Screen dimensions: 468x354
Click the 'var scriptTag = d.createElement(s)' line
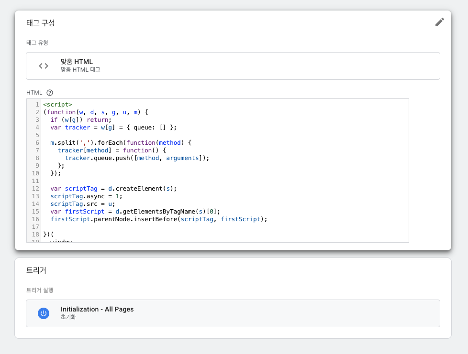pyautogui.click(x=113, y=189)
